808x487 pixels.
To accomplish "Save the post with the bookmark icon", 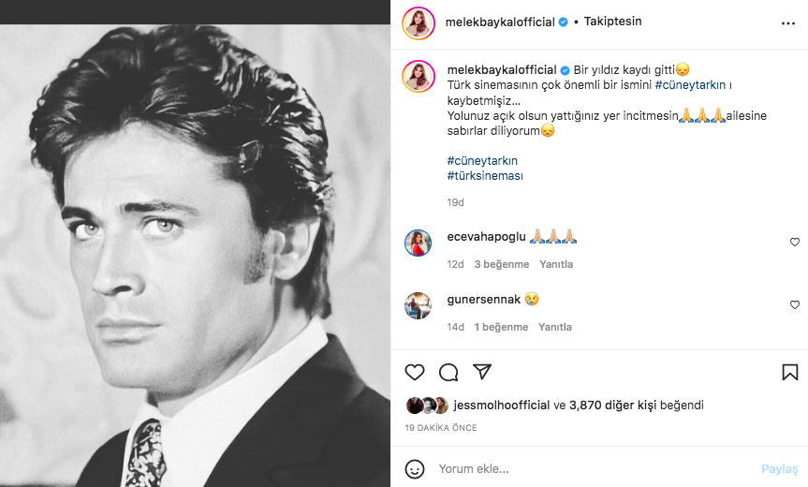I will (x=789, y=372).
